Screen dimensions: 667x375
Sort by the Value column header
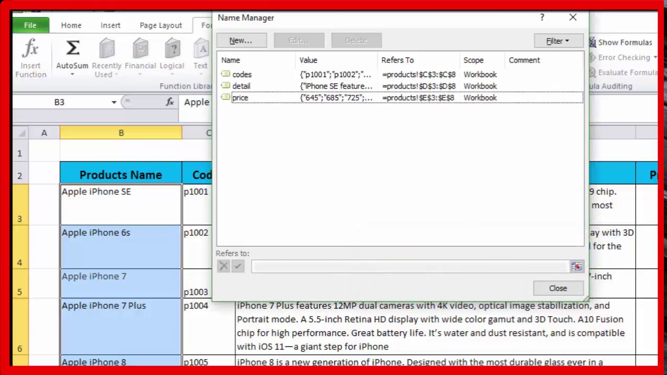coord(337,60)
